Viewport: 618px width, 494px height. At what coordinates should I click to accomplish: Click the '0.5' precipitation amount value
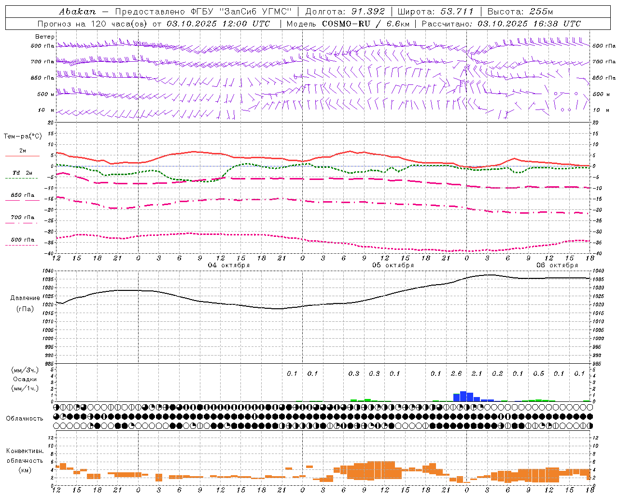point(538,373)
